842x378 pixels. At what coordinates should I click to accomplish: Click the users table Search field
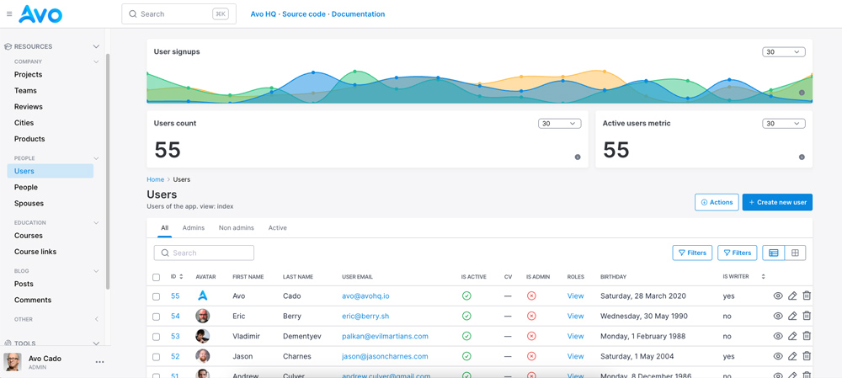204,253
